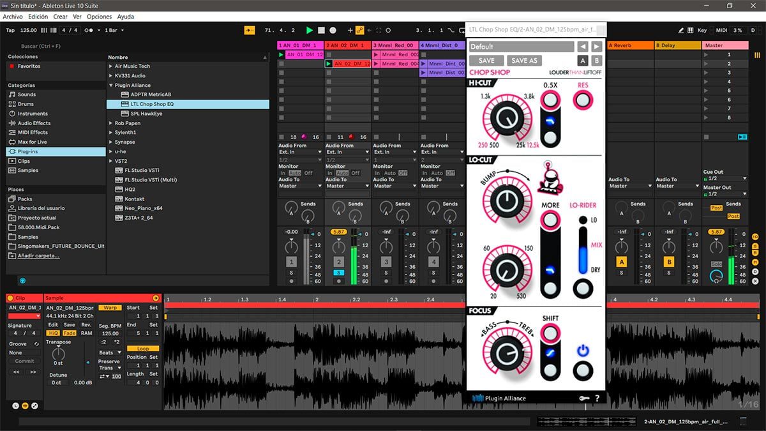The height and width of the screenshot is (431, 766).
Task: Toggle the blue power button in the Focus section
Action: click(x=582, y=350)
